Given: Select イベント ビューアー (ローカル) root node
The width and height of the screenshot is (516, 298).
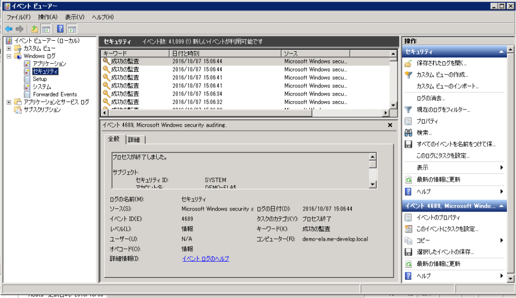Looking at the screenshot, I should pyautogui.click(x=46, y=41).
